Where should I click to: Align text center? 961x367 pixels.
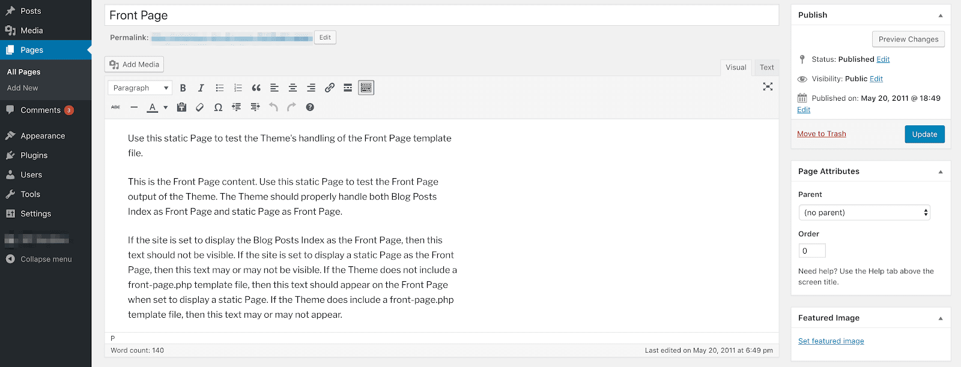[293, 88]
